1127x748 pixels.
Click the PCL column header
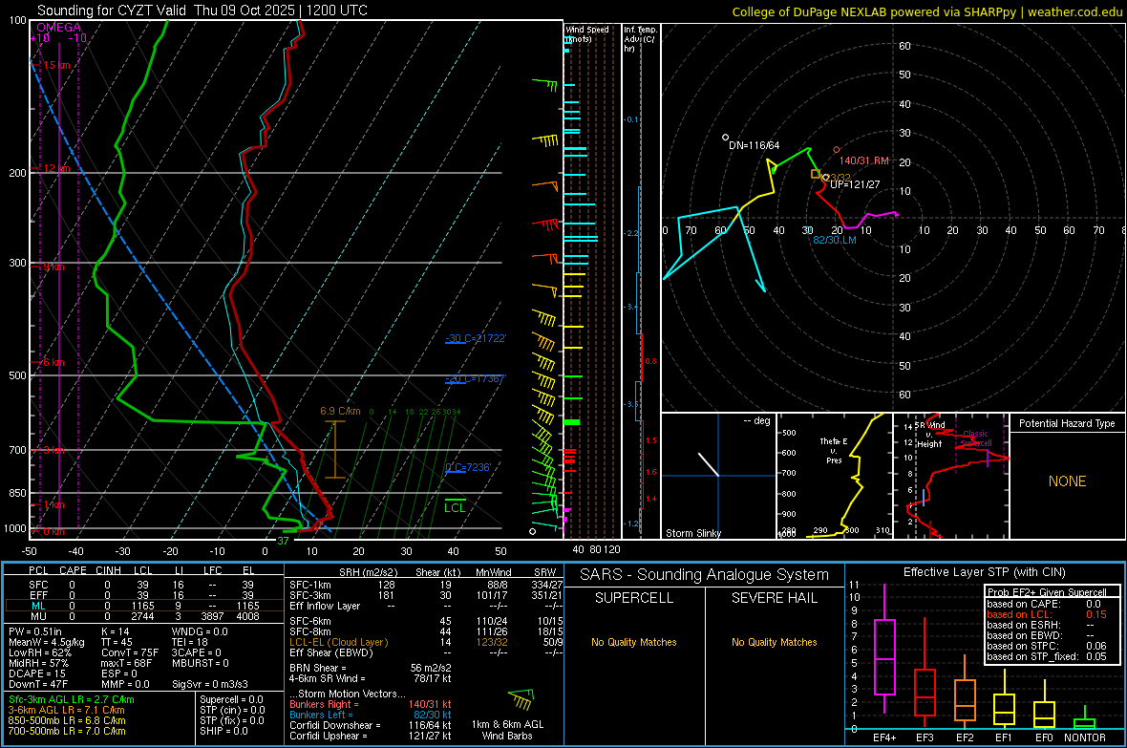click(x=38, y=570)
